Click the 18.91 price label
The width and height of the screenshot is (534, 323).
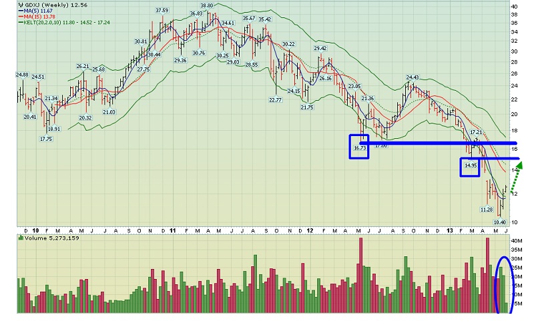pyautogui.click(x=54, y=129)
